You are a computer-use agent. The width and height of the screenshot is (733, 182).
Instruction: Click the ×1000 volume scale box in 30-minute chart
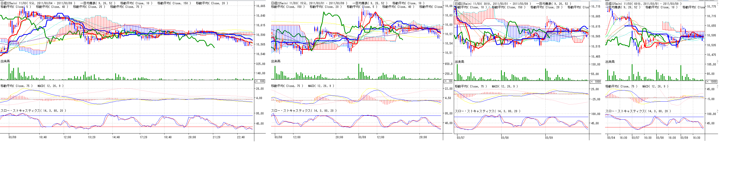click(x=595, y=82)
